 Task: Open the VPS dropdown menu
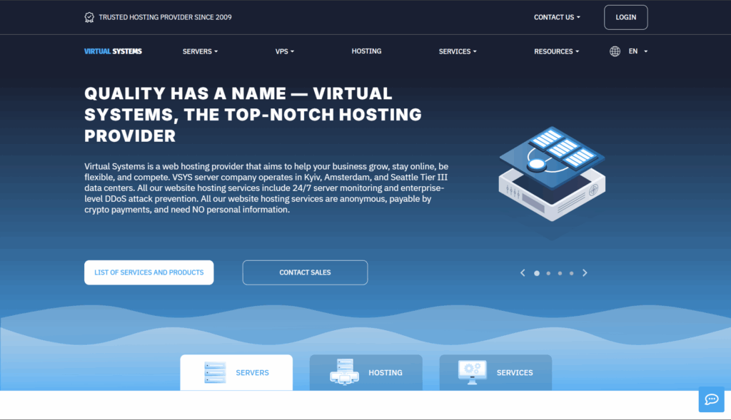tap(284, 51)
